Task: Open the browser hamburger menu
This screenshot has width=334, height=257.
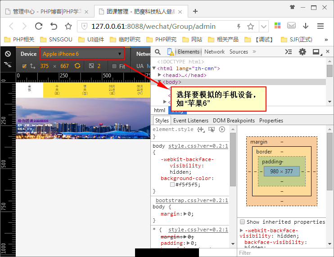Action: click(320, 26)
